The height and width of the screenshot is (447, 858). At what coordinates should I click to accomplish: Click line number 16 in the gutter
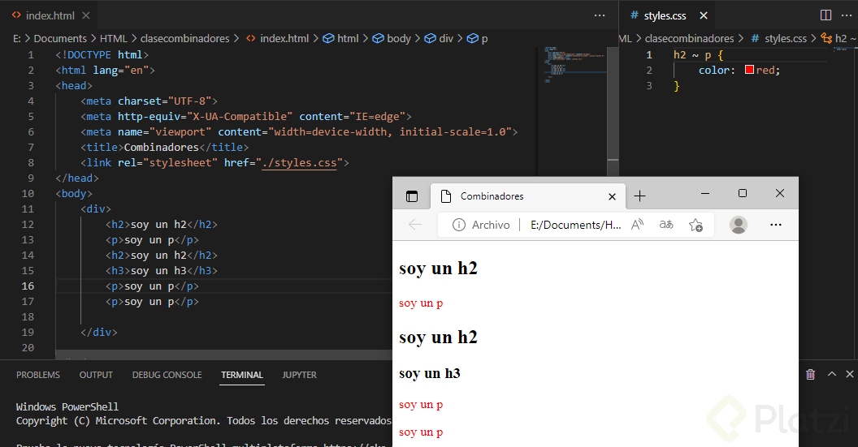28,286
